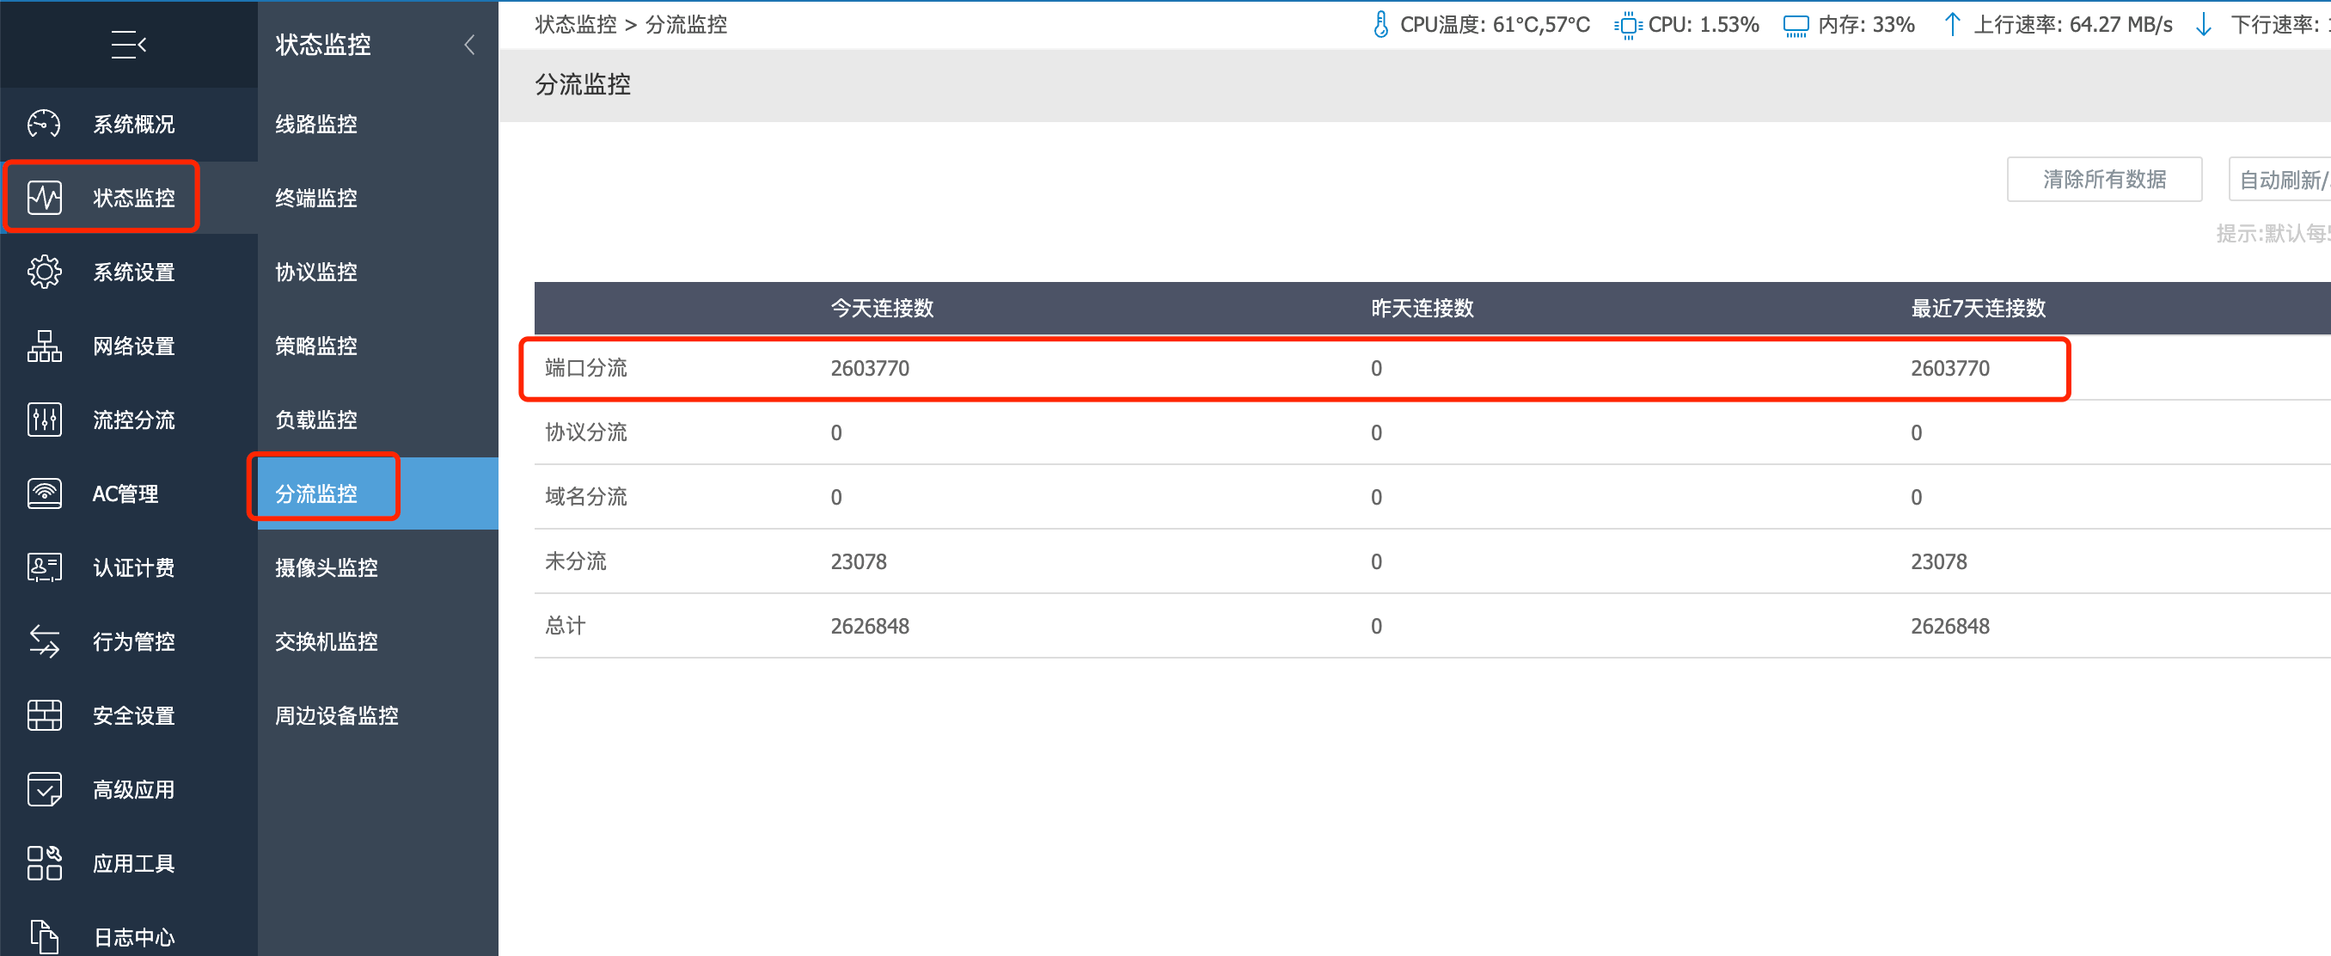The image size is (2331, 956).
Task: Click the 系统设置 gear icon
Action: pos(44,272)
